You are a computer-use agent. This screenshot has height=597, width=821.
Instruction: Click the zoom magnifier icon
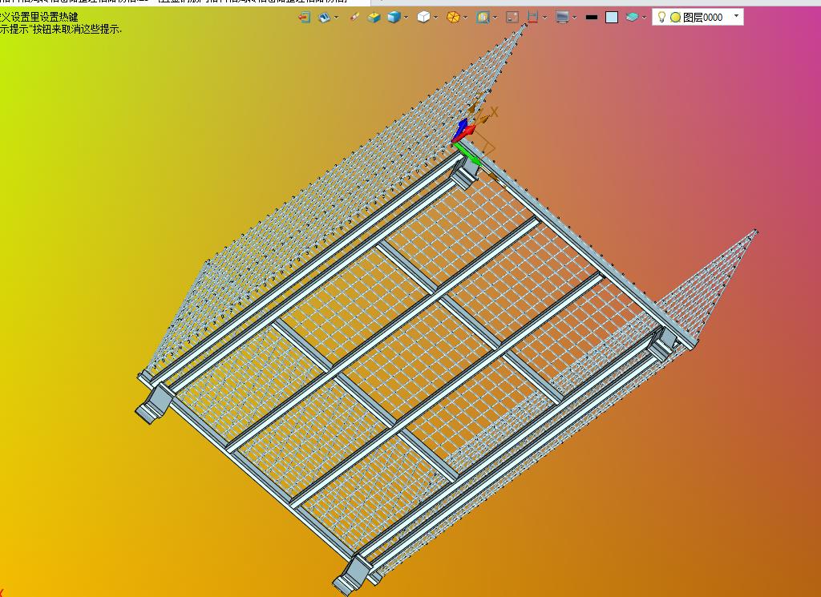[483, 18]
